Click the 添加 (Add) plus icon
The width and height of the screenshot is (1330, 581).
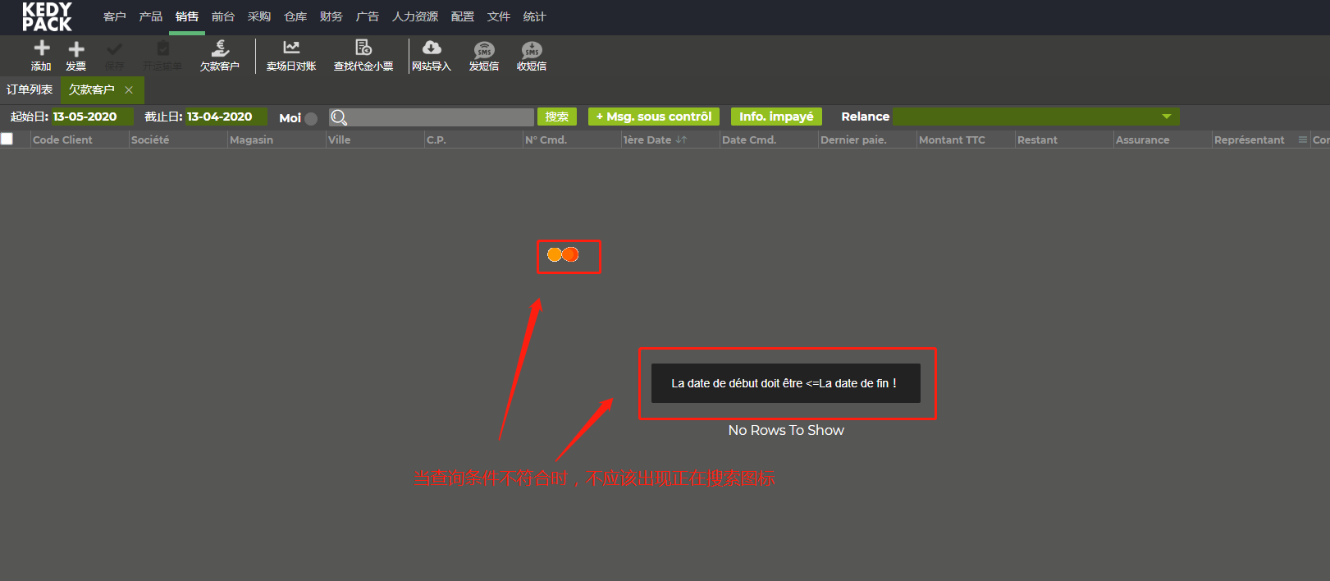pos(41,49)
